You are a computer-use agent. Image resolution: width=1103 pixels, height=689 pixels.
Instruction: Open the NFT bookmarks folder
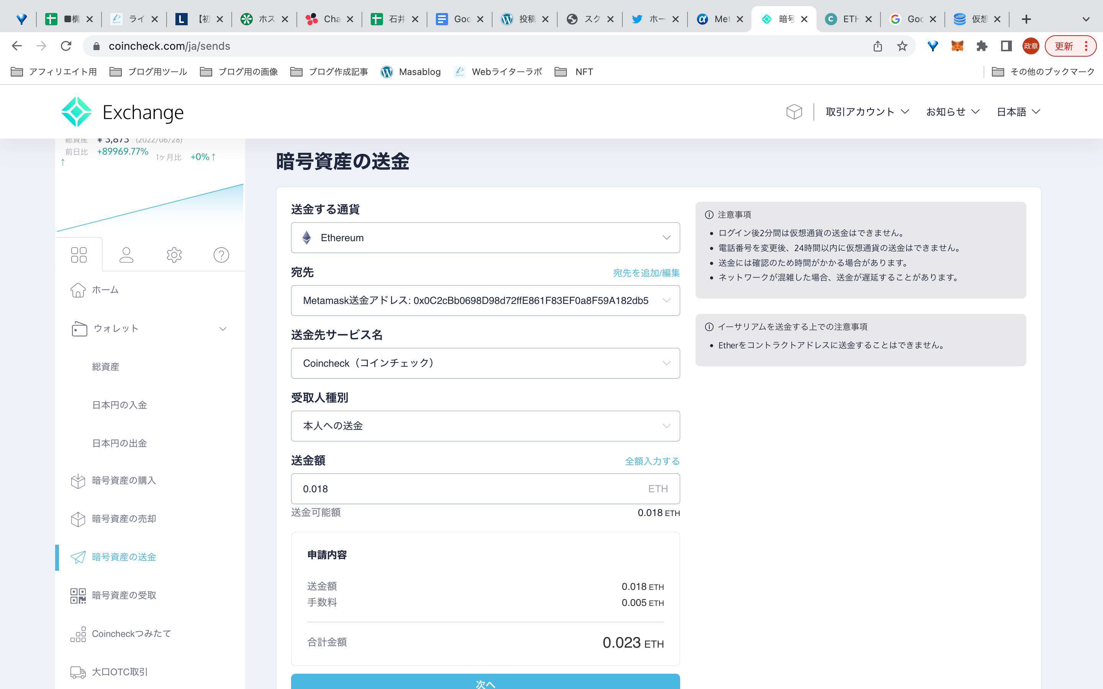pyautogui.click(x=574, y=72)
